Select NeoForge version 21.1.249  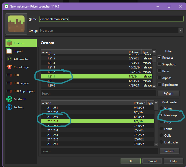click(98, 117)
